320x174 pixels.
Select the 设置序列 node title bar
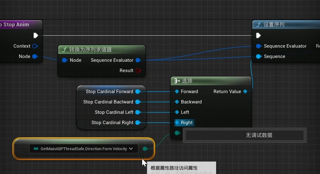point(286,24)
